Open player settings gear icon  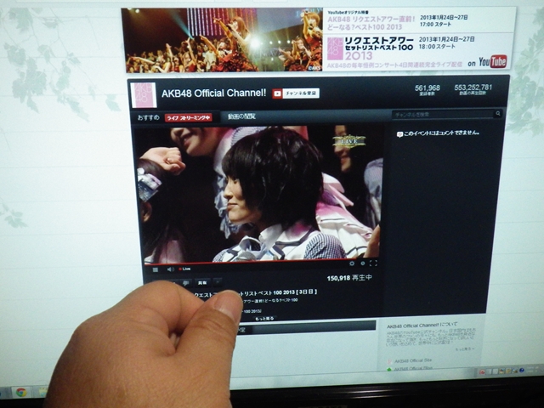pyautogui.click(x=352, y=263)
